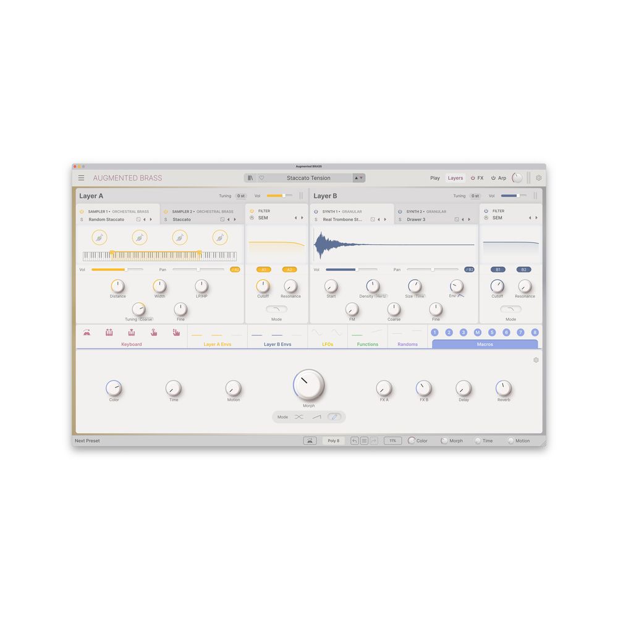Switch to the Layer A Envs tab
The width and height of the screenshot is (618, 618).
click(x=218, y=344)
